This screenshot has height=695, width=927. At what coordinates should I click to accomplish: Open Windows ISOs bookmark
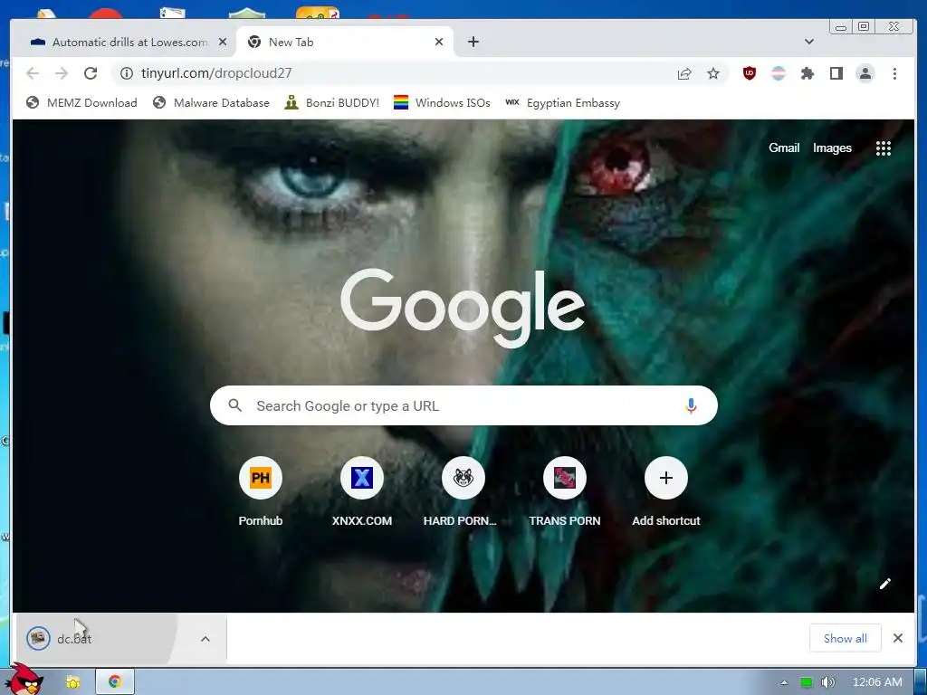tap(442, 103)
